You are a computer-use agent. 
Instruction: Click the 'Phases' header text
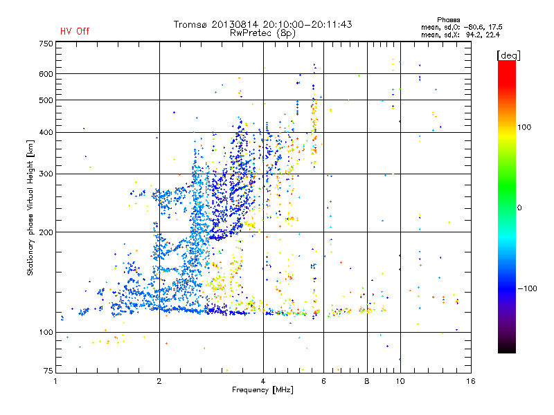point(448,20)
